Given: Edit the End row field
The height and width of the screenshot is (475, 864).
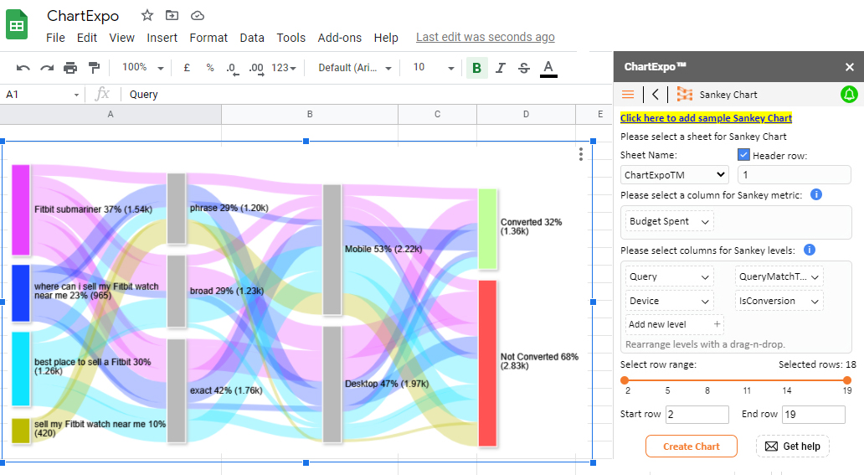Looking at the screenshot, I should point(813,415).
